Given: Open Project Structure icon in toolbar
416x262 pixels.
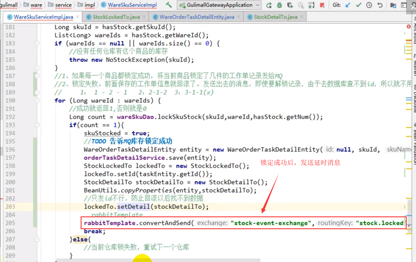Looking at the screenshot, I should click(x=393, y=5).
